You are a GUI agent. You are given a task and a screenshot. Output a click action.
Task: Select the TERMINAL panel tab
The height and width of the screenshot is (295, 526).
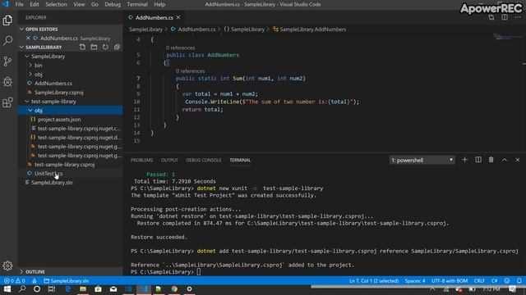[240, 161]
